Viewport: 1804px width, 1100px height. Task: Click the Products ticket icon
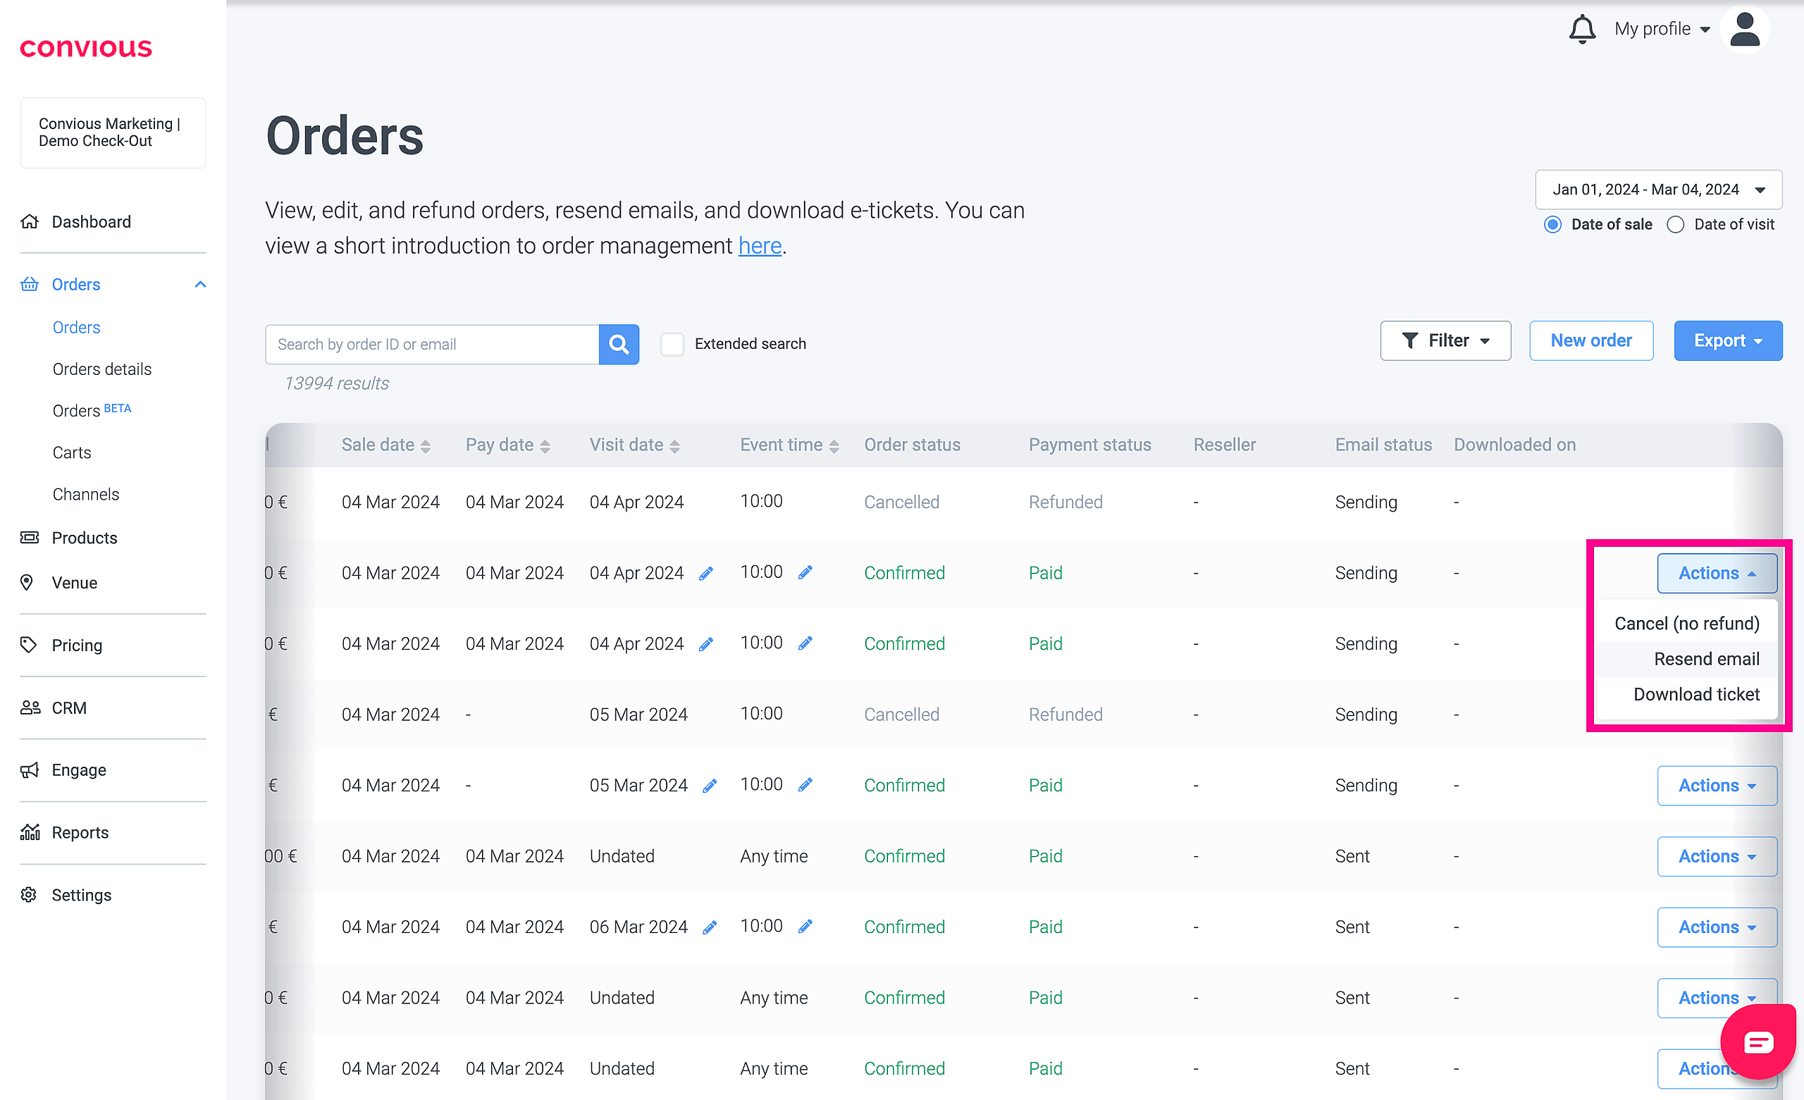coord(30,538)
